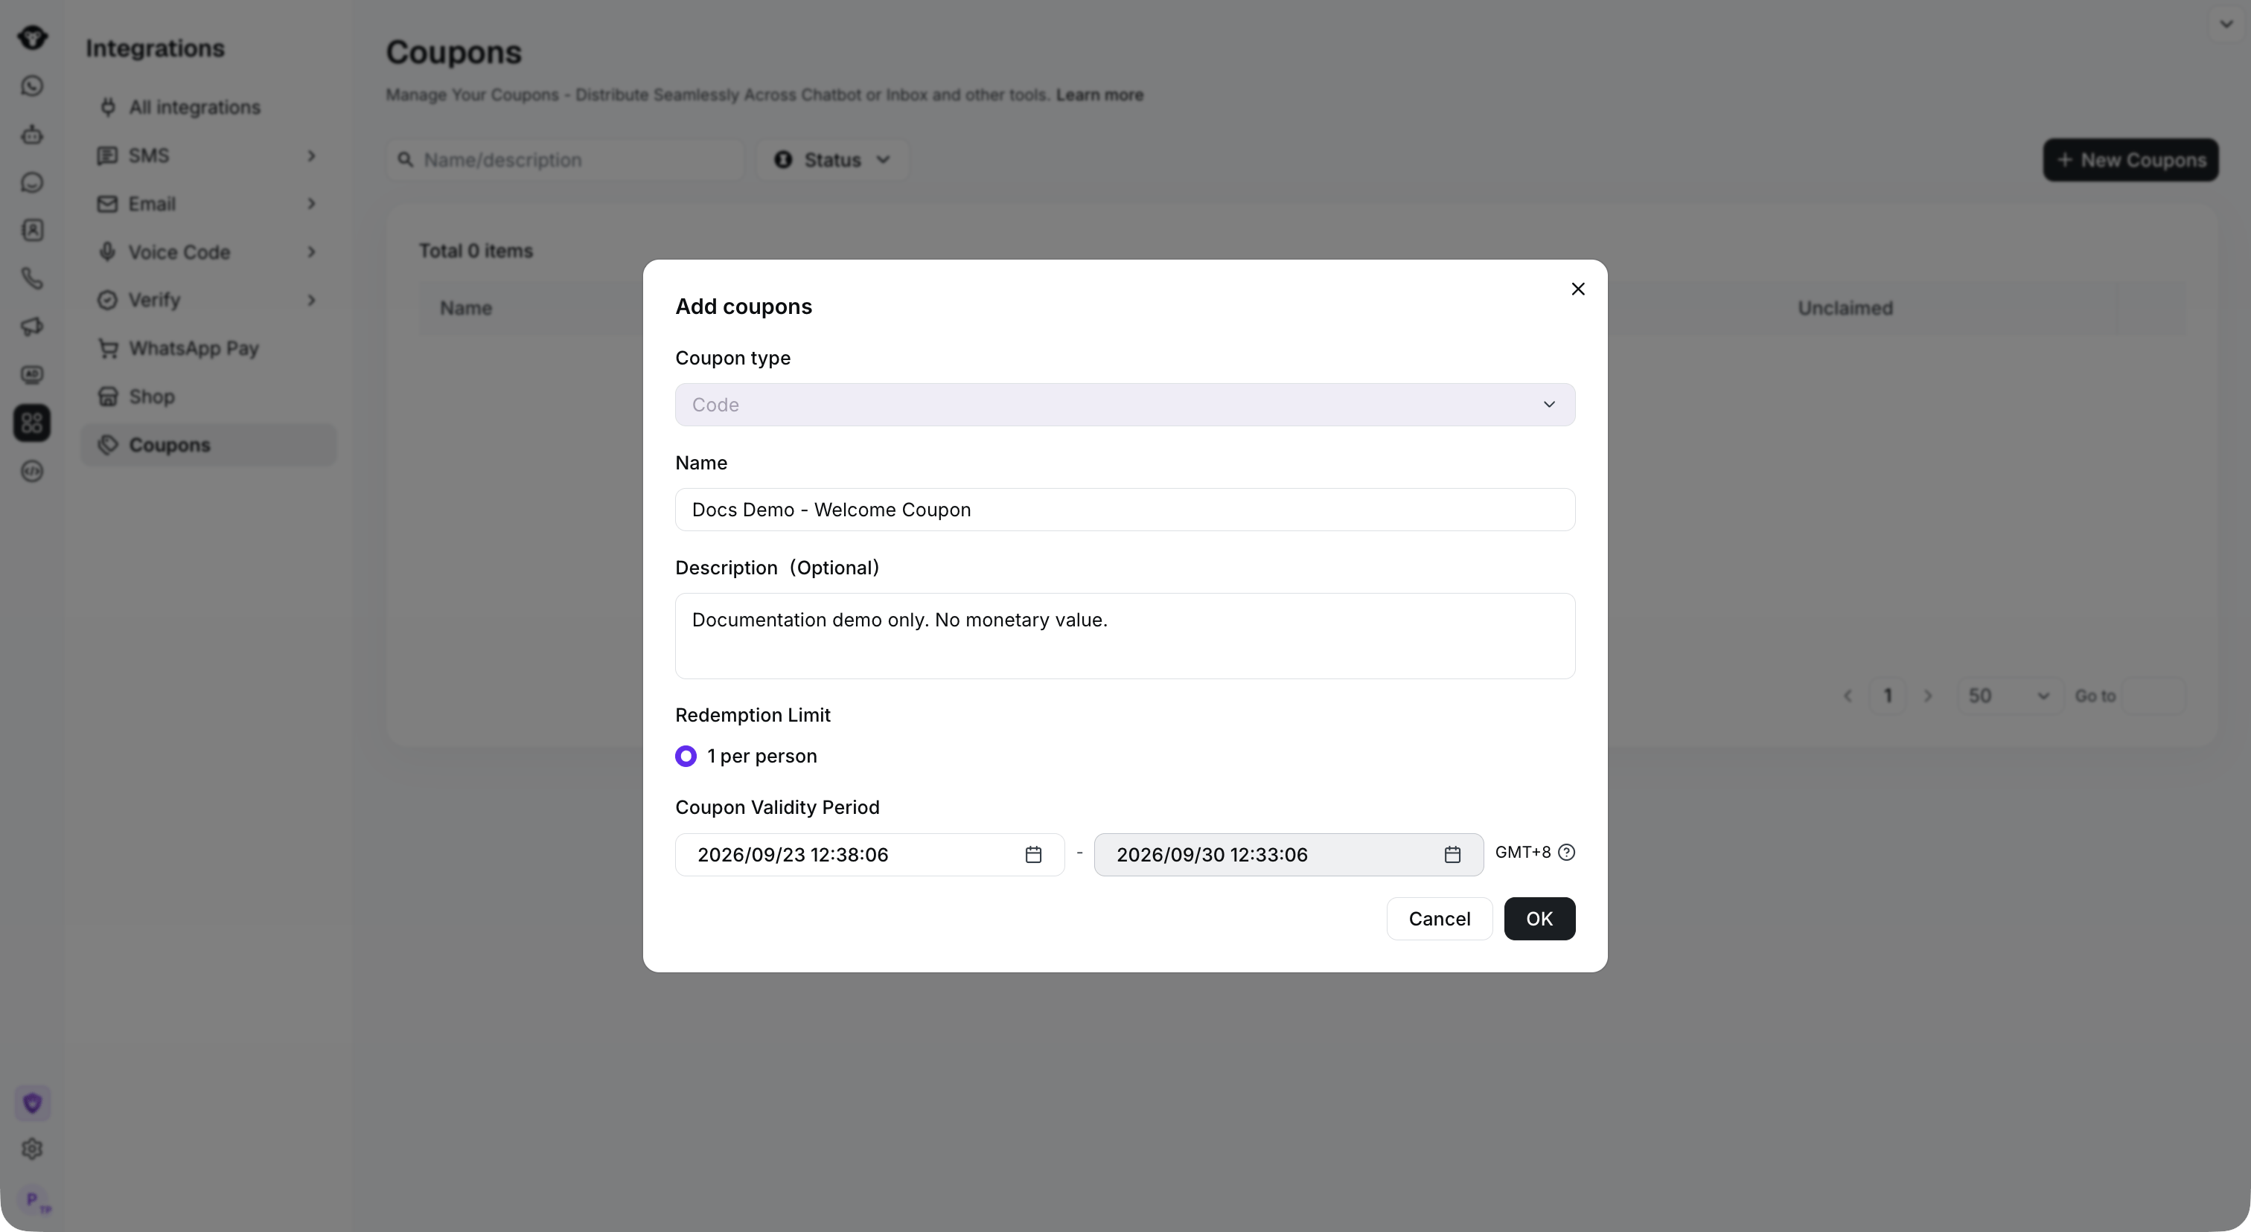Viewport: 2251px width, 1232px height.
Task: Go to next page arrow
Action: tap(1928, 696)
